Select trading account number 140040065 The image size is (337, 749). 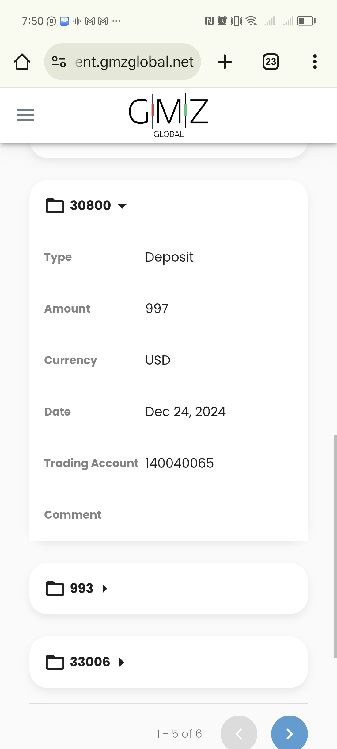coord(180,463)
